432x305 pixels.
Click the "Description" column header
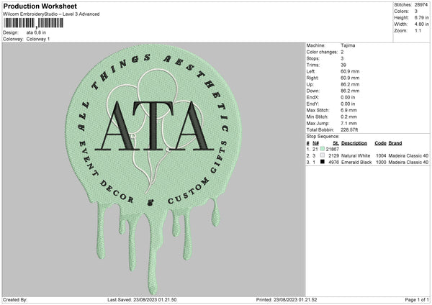pyautogui.click(x=354, y=143)
